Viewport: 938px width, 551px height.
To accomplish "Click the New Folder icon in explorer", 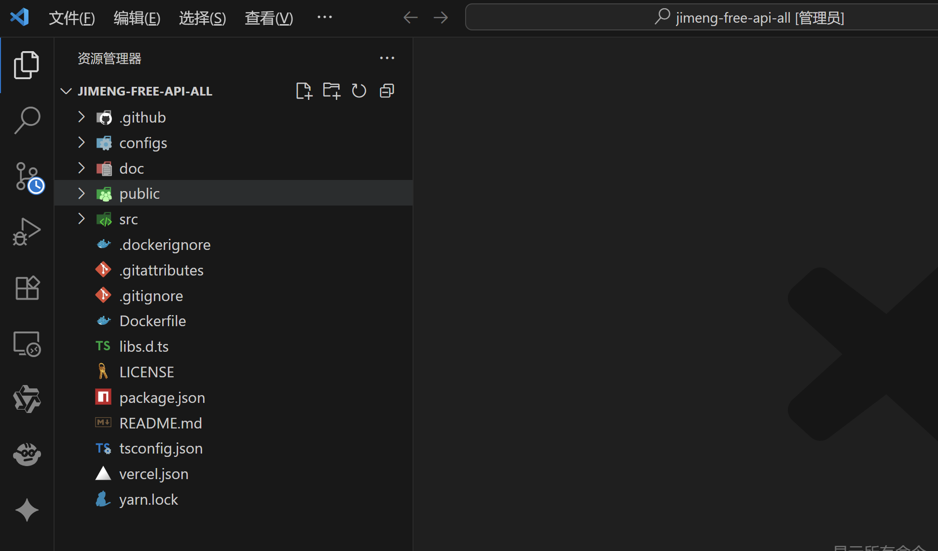I will 331,91.
